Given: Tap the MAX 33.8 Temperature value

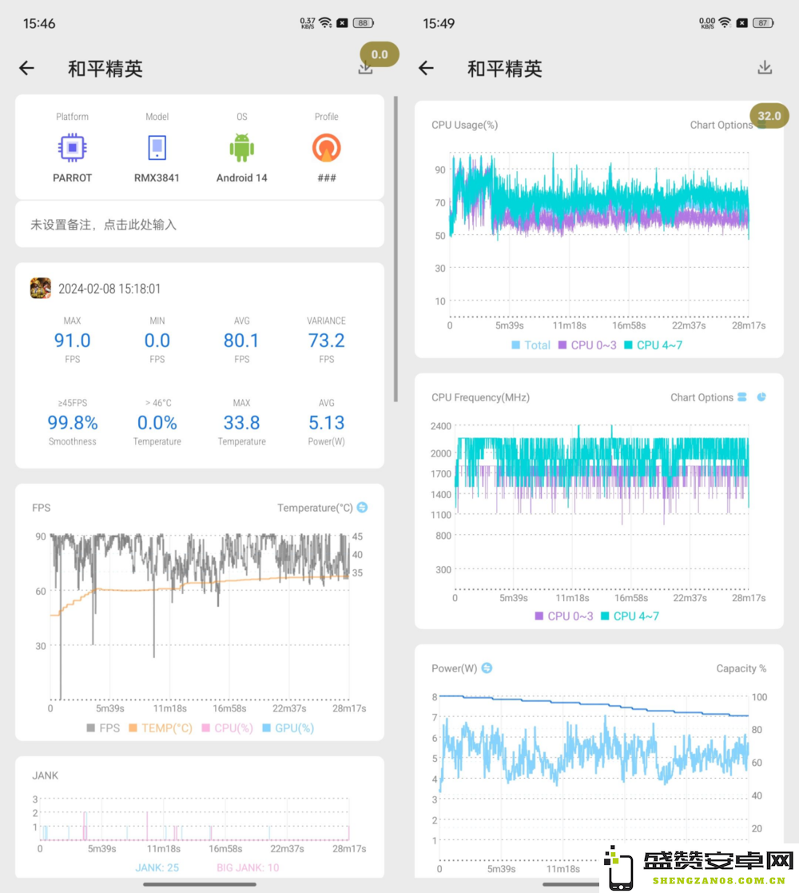Looking at the screenshot, I should [241, 423].
